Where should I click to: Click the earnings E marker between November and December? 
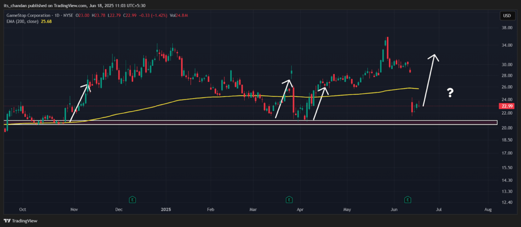(x=133, y=200)
